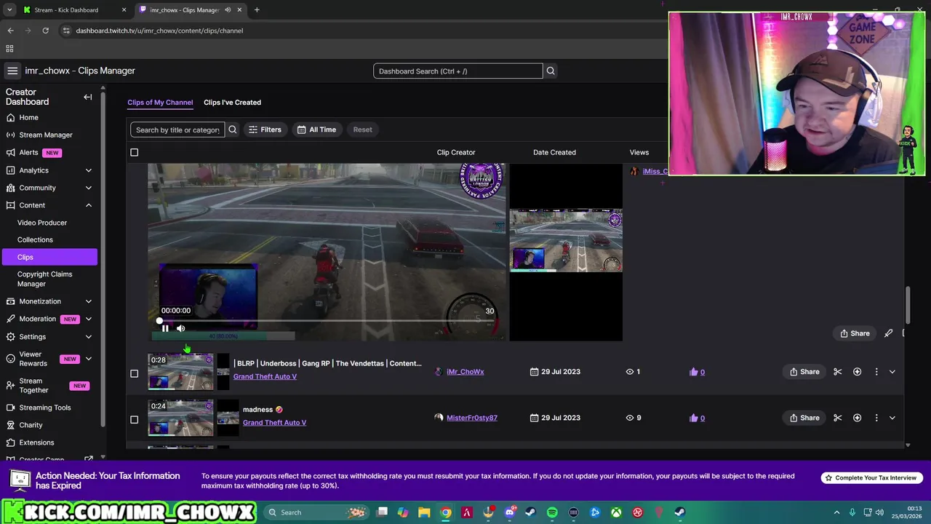Feature the BLRP Underboss clip star icon
The image size is (931, 524).
pos(857,372)
